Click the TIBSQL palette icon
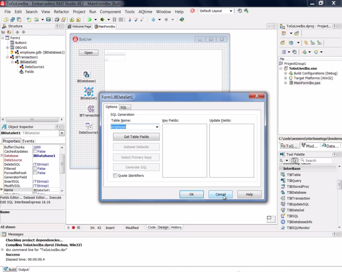This screenshot has width=342, height=272. [283, 216]
